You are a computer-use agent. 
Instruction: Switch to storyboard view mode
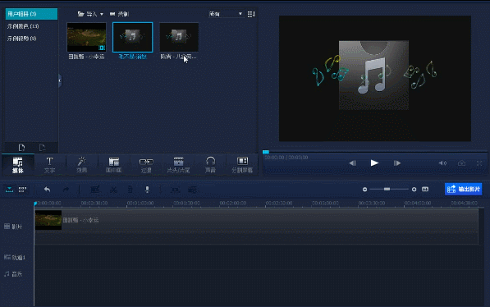coord(22,190)
